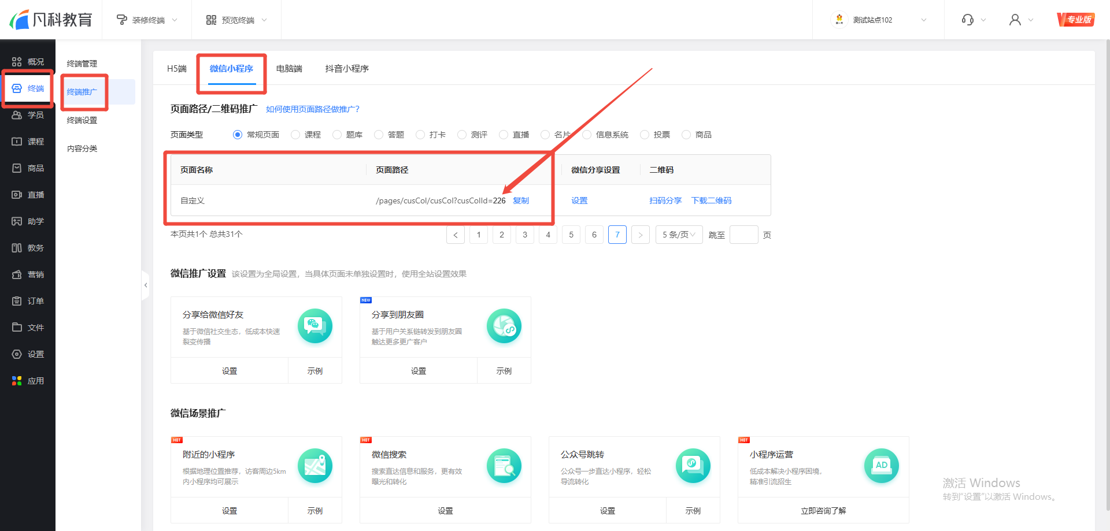Click the customer service headset icon
This screenshot has height=531, width=1110.
[x=967, y=20]
